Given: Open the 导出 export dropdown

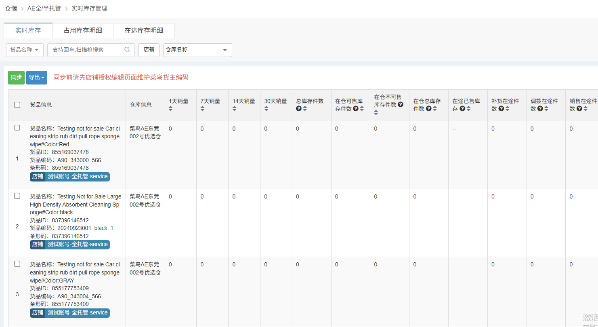Looking at the screenshot, I should point(36,77).
